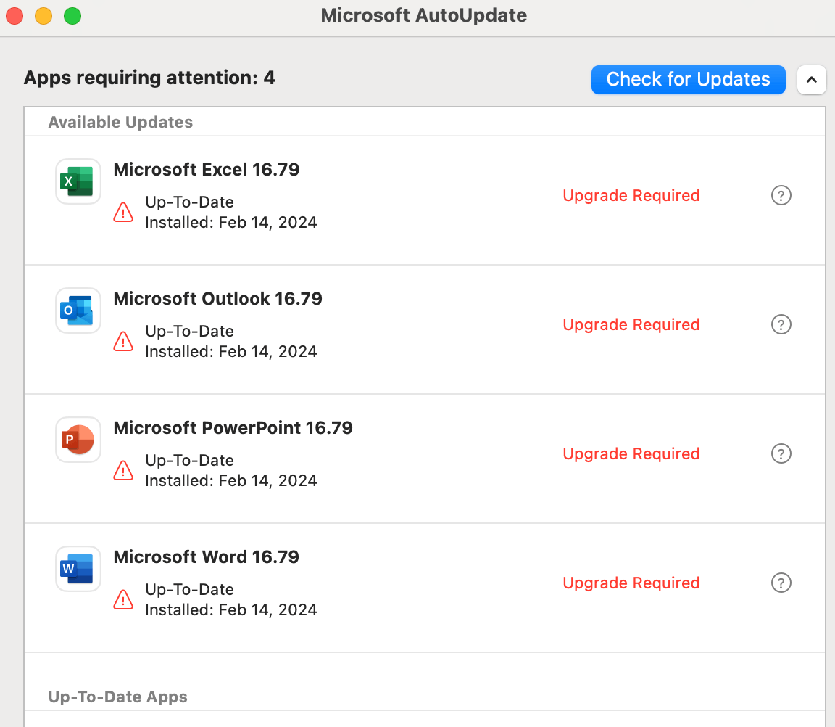Click PowerPoint's Installed: Feb 14, 2024 text
Viewport: 835px width, 727px height.
[231, 480]
